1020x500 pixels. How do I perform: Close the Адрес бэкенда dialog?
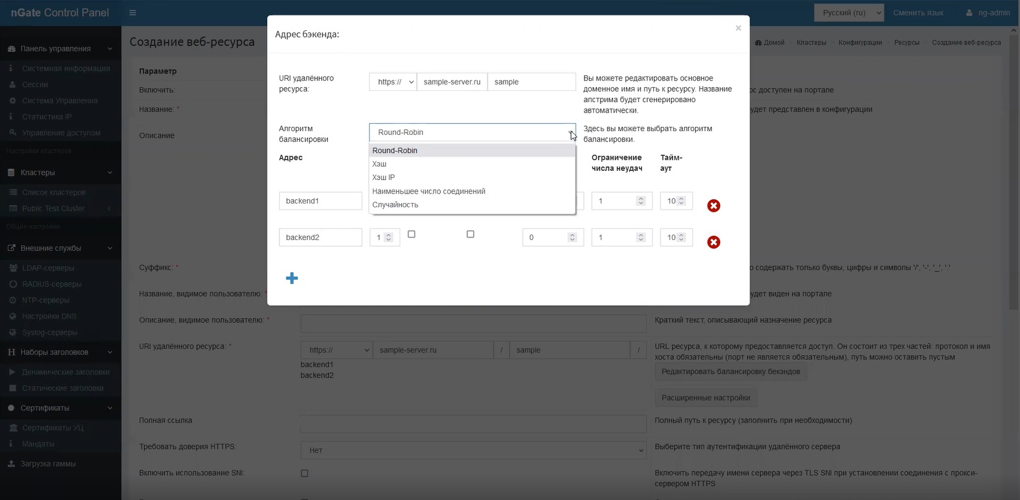point(738,28)
